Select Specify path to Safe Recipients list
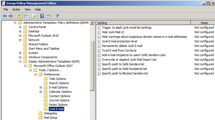Screen dimensions: 215x120 (x=124, y=69)
